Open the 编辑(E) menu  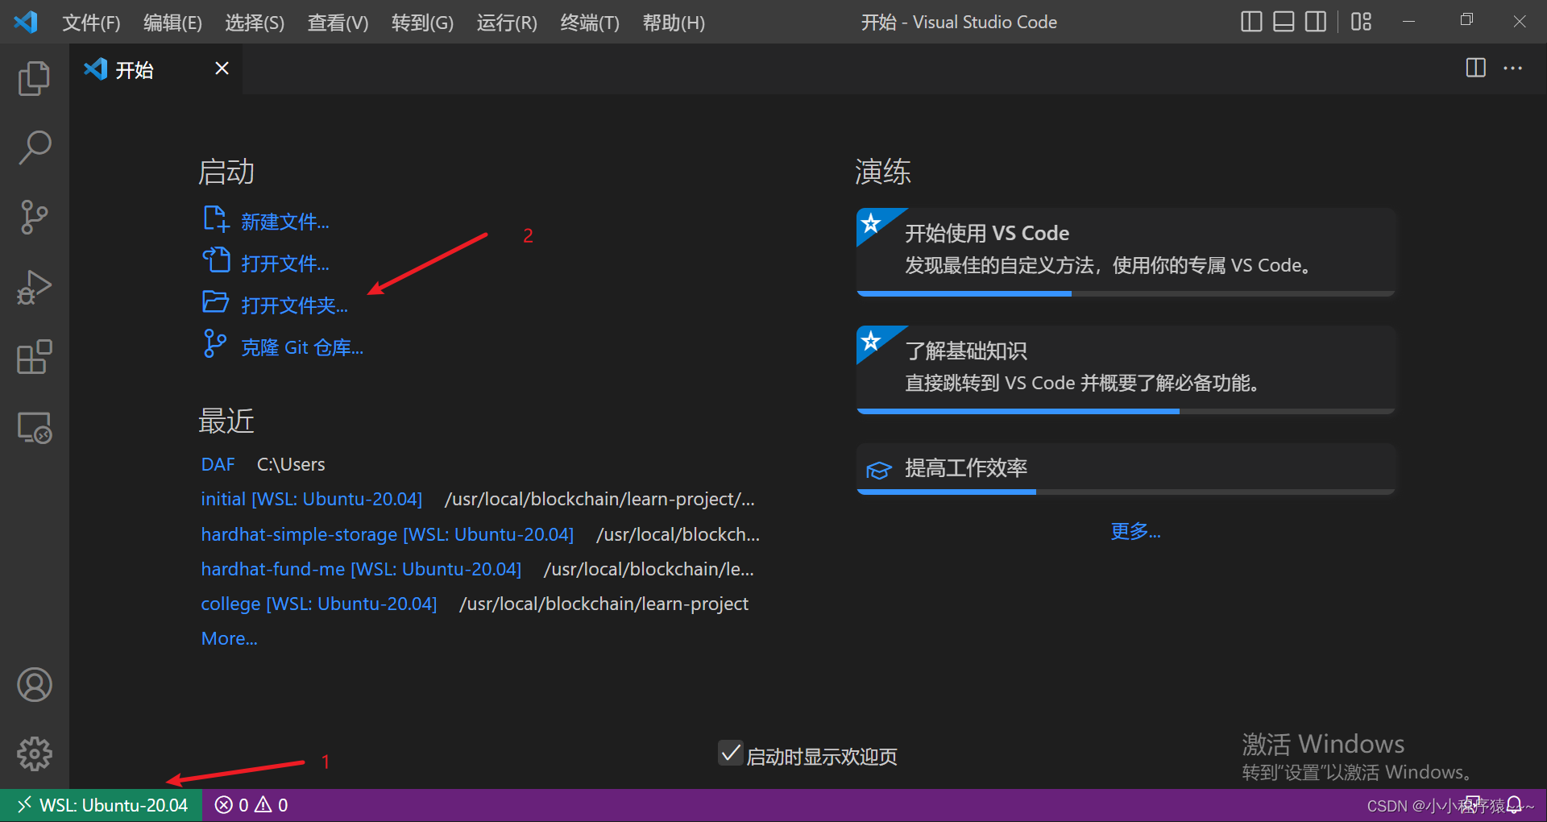pos(172,23)
